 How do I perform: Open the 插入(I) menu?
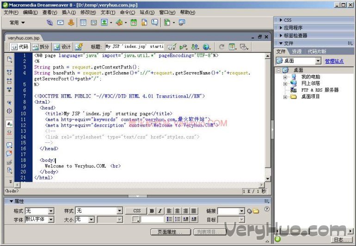[69, 12]
